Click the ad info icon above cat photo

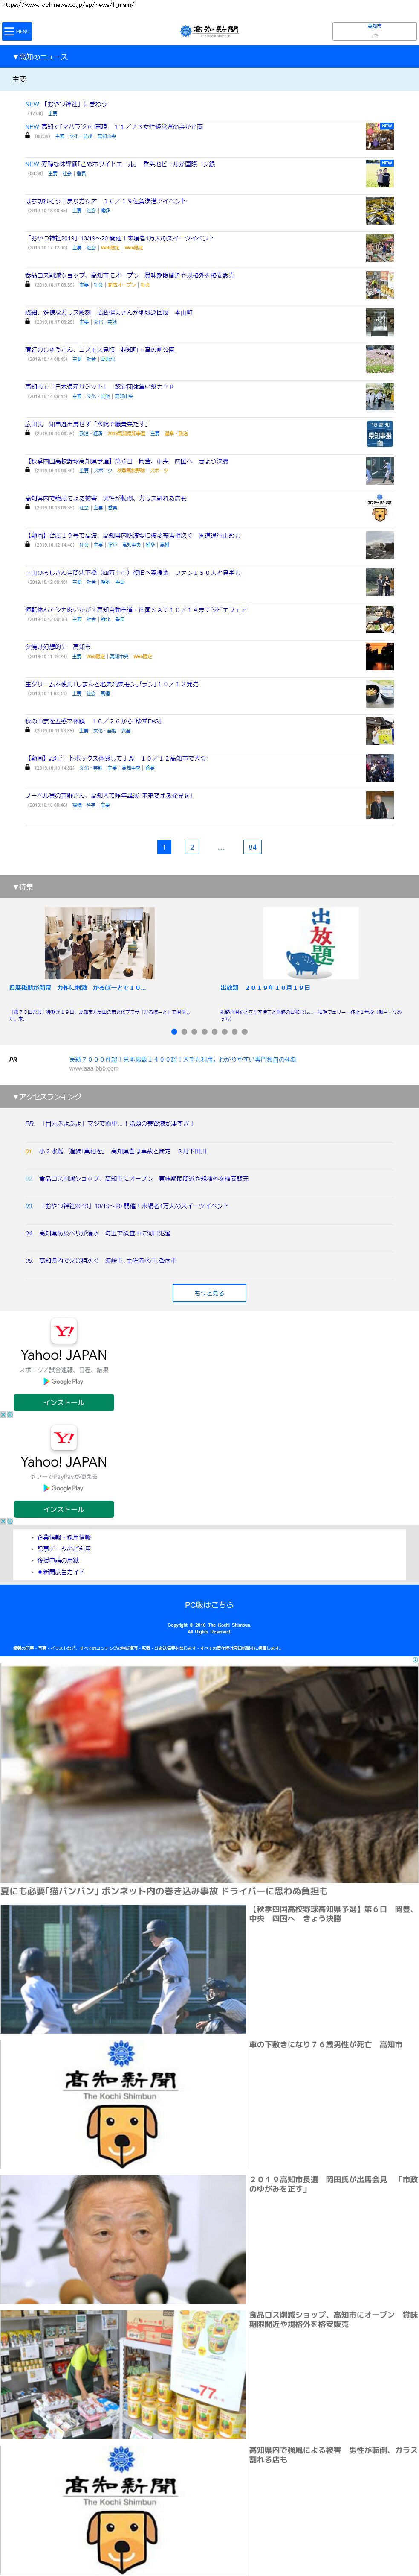point(415,1660)
